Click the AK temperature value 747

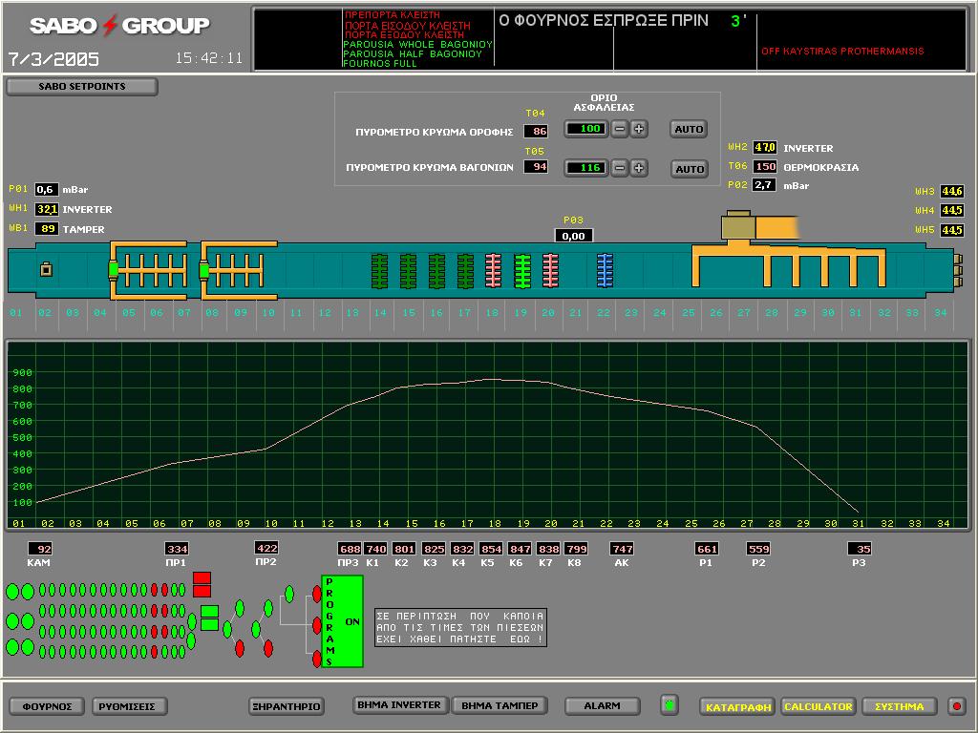point(622,549)
